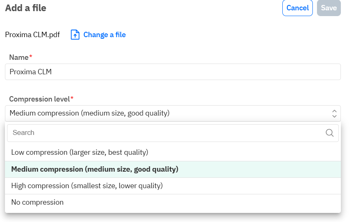This screenshot has width=352, height=222.
Task: Click into the dropdown Search field
Action: (165, 133)
